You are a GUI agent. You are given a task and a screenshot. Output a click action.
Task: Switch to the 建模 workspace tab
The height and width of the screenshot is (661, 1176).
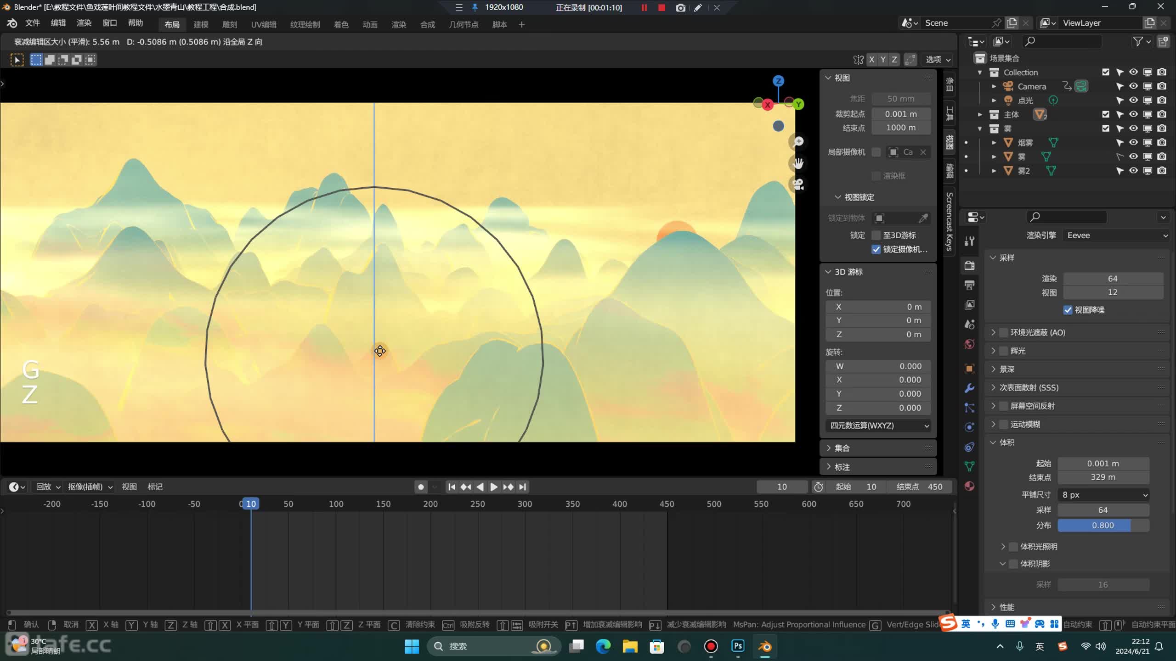click(x=201, y=24)
